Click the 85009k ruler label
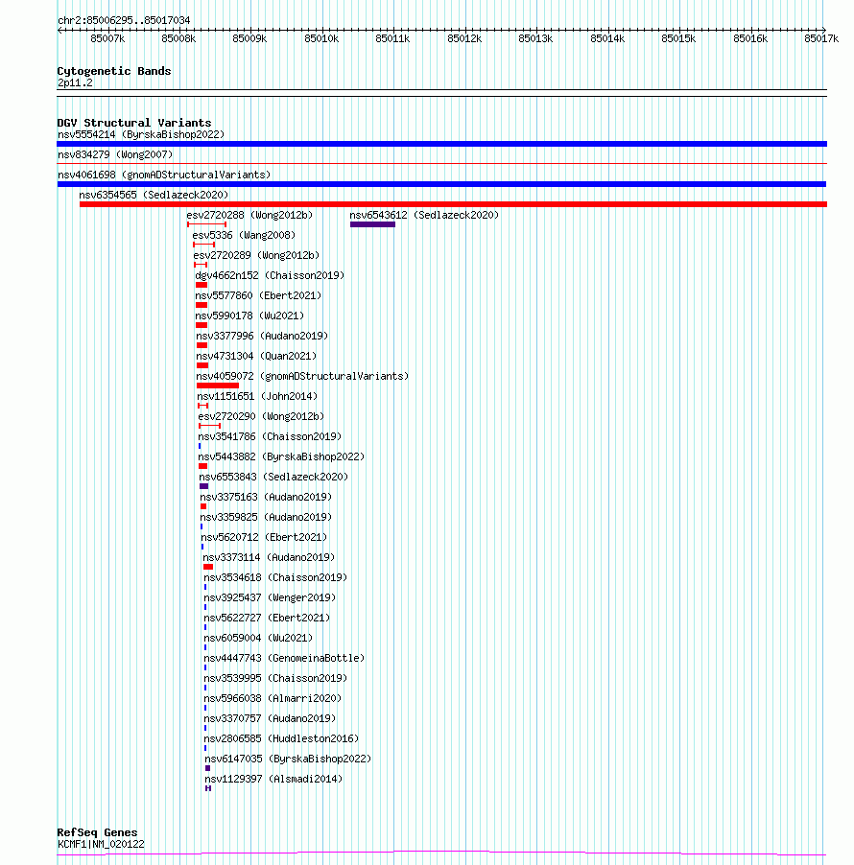 coord(249,38)
